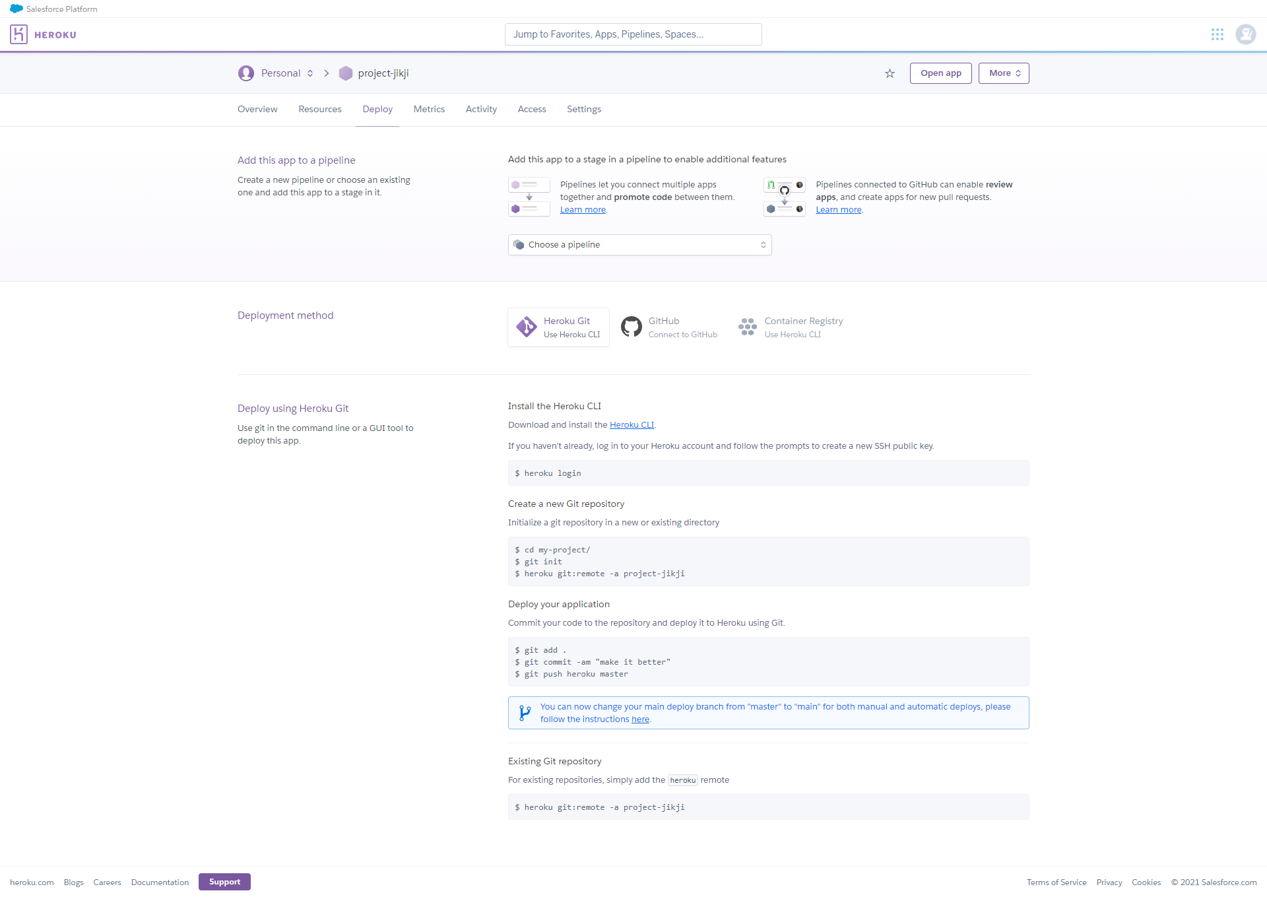Favorite this app with the star icon
Viewport: 1267px width, 897px height.
pos(890,73)
